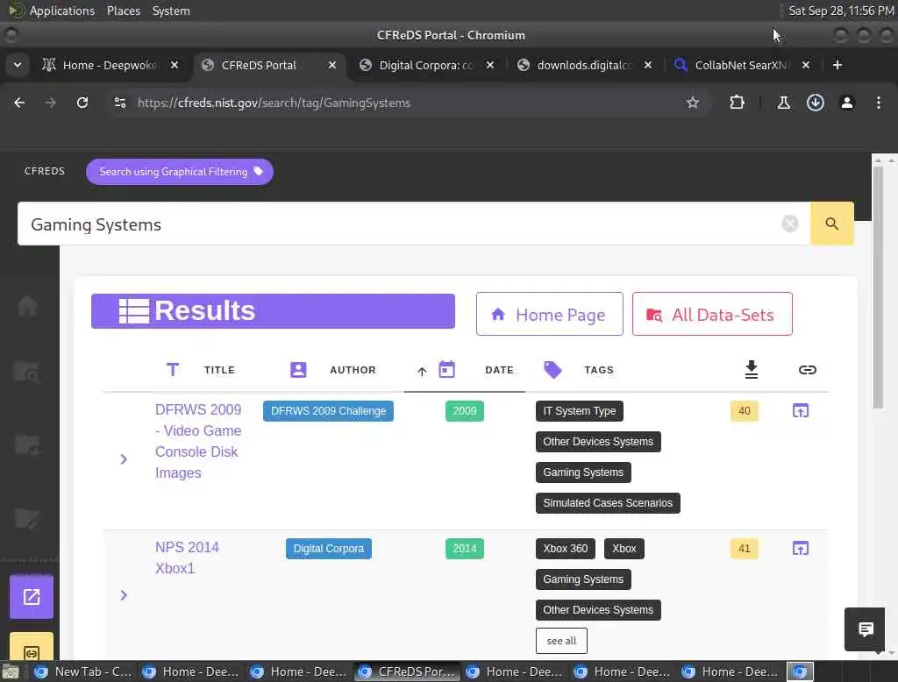
Task: Click the CFREDS header link
Action: click(x=45, y=171)
